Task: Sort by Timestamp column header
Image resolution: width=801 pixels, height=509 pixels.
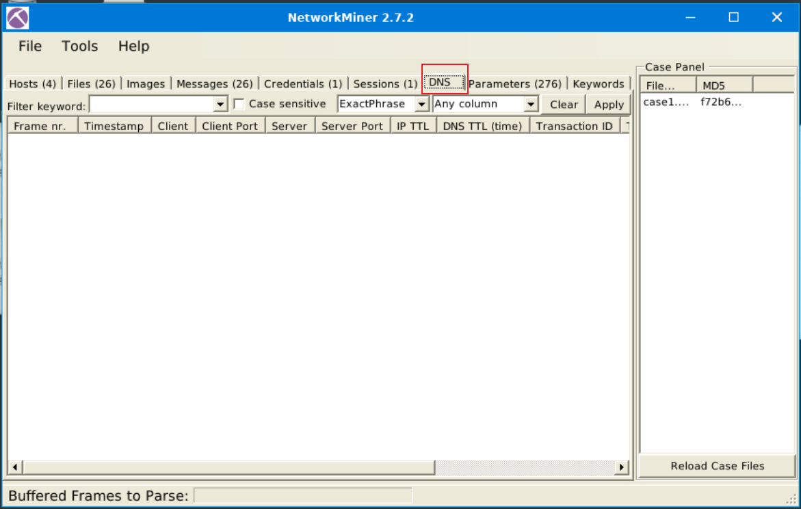Action: (114, 126)
